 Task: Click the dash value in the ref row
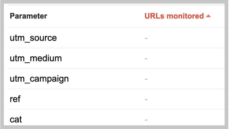coord(146,100)
